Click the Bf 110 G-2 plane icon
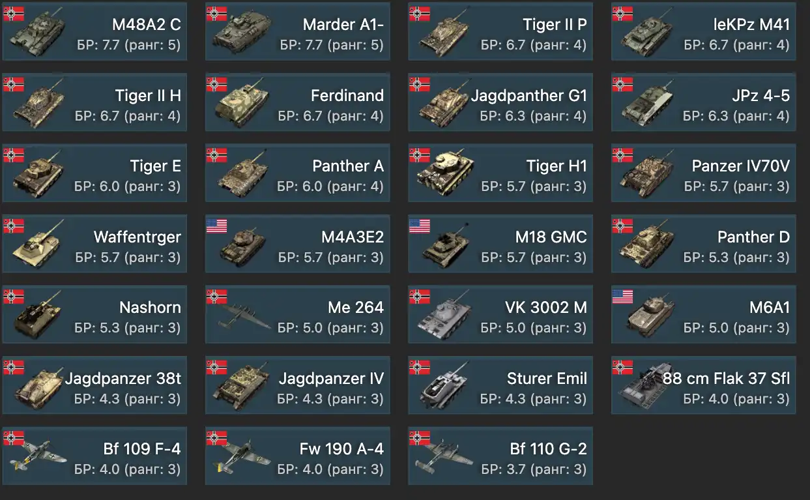This screenshot has height=500, width=810. (446, 456)
